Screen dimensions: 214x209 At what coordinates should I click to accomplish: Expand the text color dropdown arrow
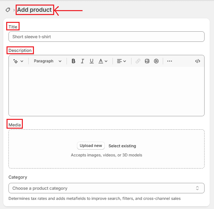coord(106,61)
